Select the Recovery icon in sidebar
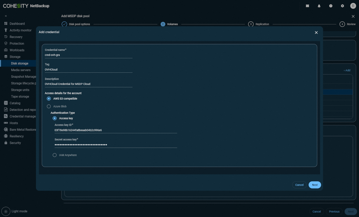 pos(6,37)
